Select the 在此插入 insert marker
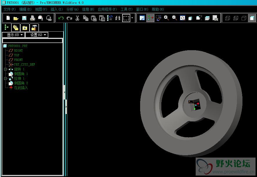 (21, 88)
